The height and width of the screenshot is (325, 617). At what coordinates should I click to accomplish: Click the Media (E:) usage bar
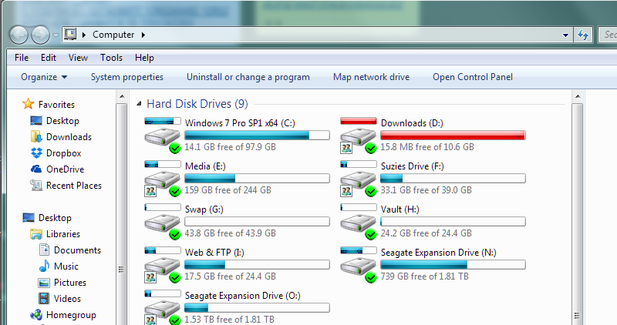pos(257,179)
